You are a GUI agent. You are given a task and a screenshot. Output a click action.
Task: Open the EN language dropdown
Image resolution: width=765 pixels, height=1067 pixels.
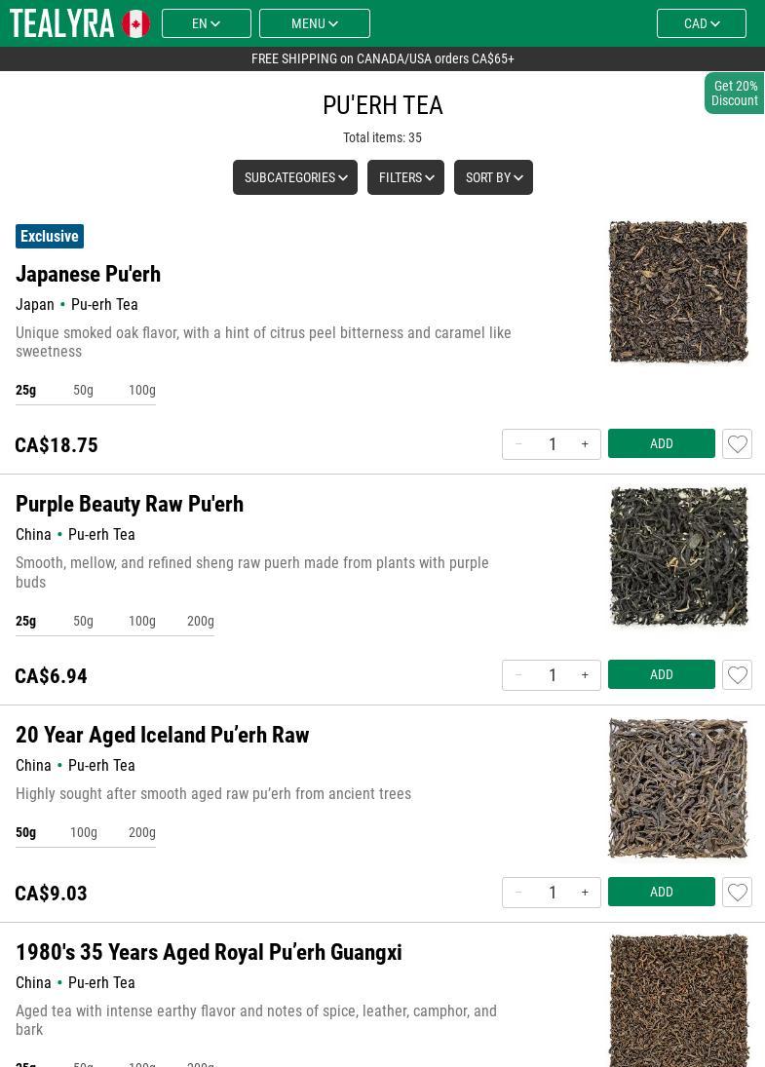coord(206,23)
